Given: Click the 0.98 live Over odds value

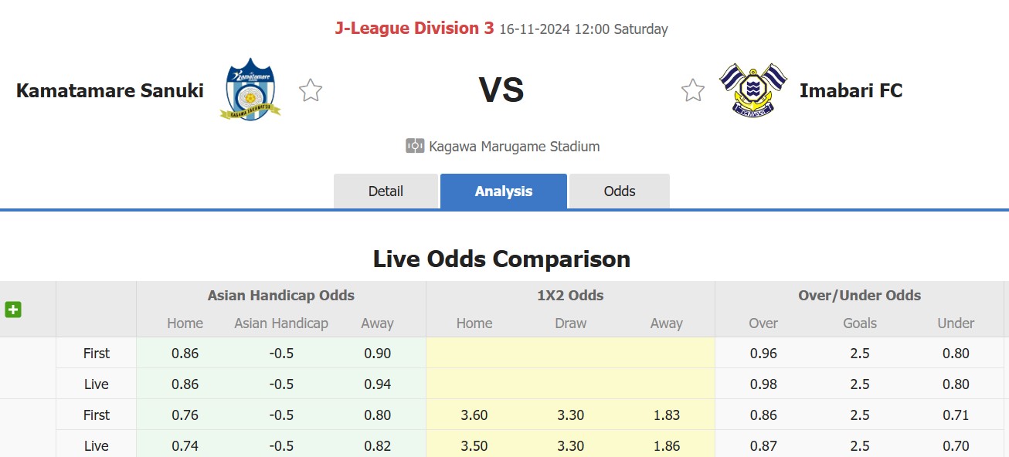Looking at the screenshot, I should pos(763,384).
